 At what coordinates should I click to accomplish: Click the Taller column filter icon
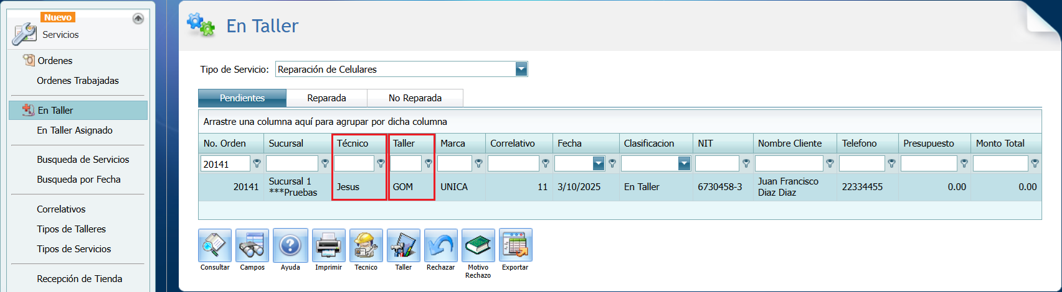click(x=429, y=163)
